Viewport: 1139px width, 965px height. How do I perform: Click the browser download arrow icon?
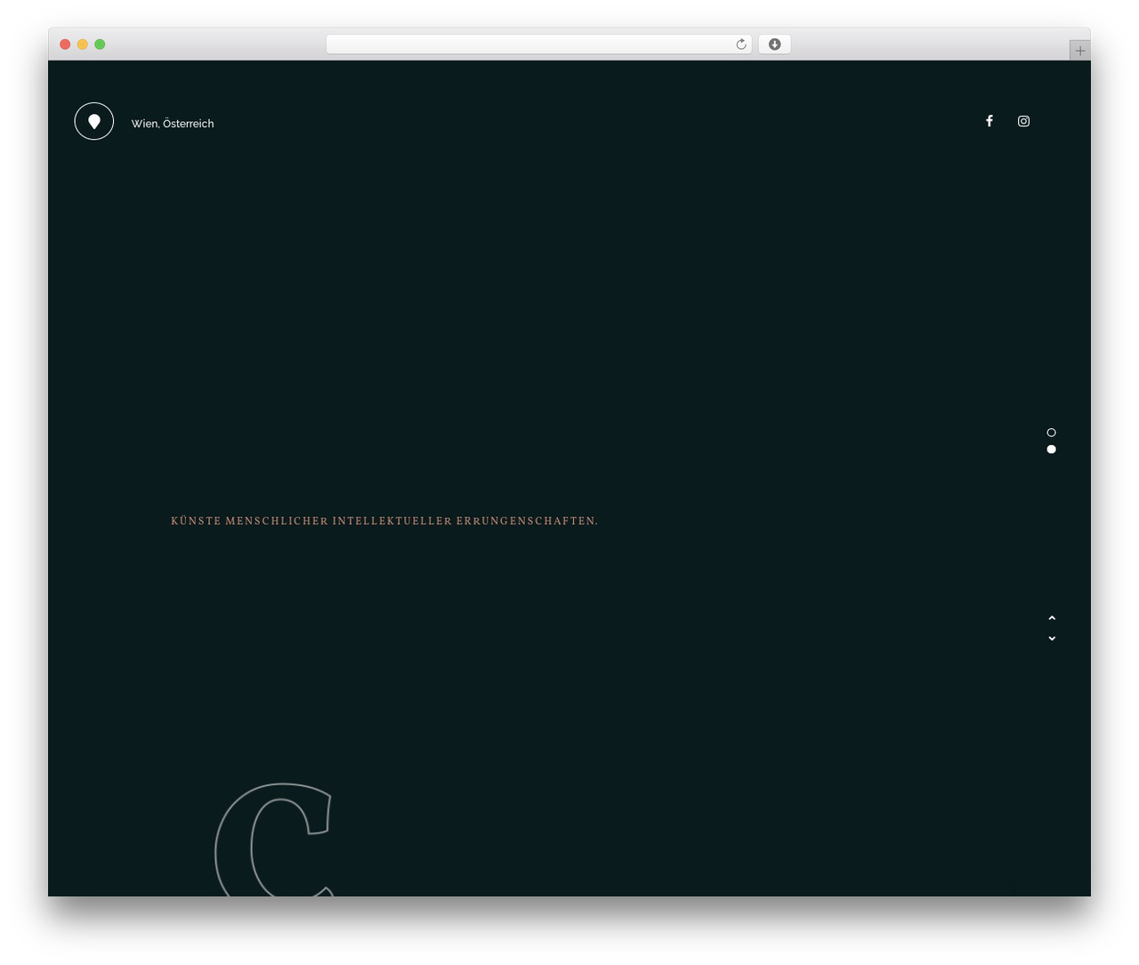coord(774,45)
